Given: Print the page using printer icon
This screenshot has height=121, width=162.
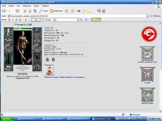Looking at the screenshot, I should (x=79, y=11).
